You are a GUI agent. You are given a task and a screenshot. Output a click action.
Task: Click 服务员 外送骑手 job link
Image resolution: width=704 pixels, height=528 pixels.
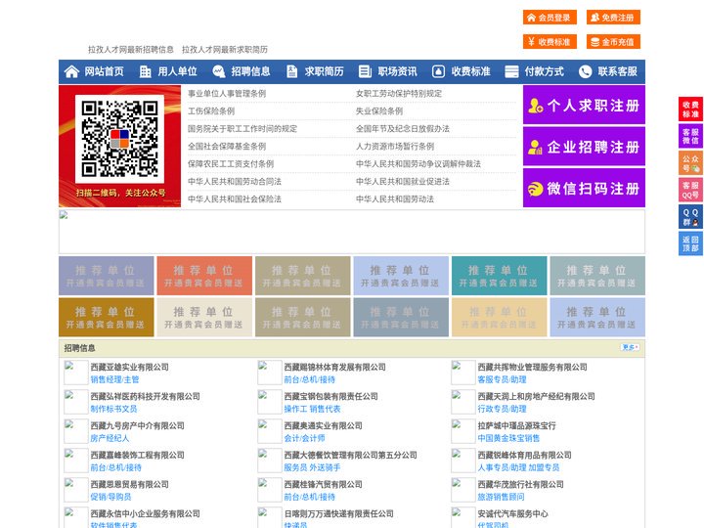pos(312,467)
